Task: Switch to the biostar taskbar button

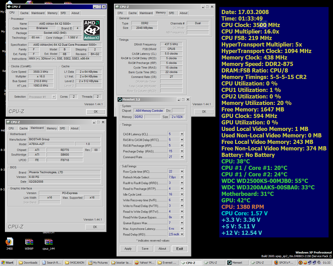Action: (121, 263)
